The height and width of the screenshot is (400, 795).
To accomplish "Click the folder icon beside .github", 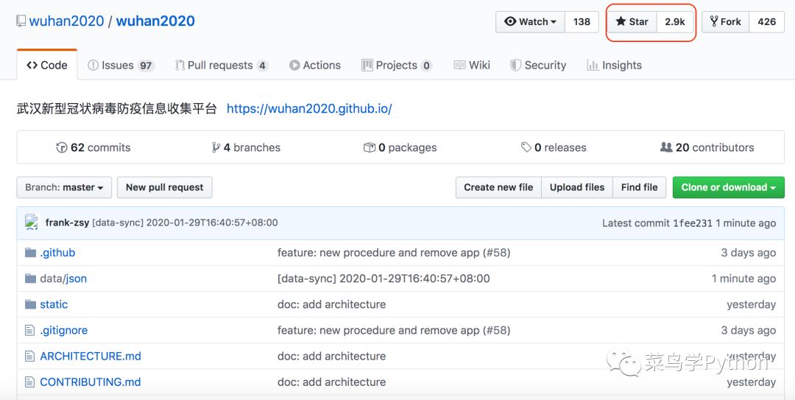I will [30, 252].
